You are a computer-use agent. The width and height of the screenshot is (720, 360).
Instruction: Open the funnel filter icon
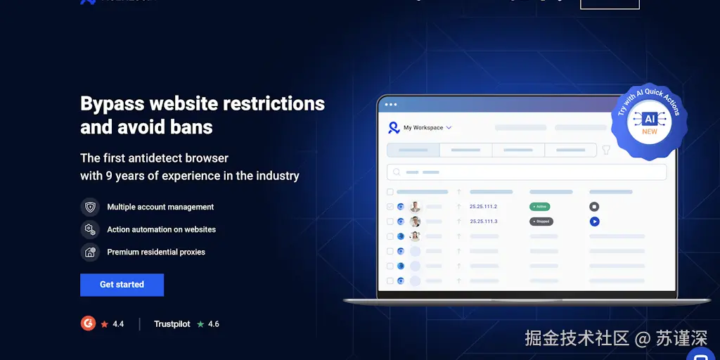point(606,150)
